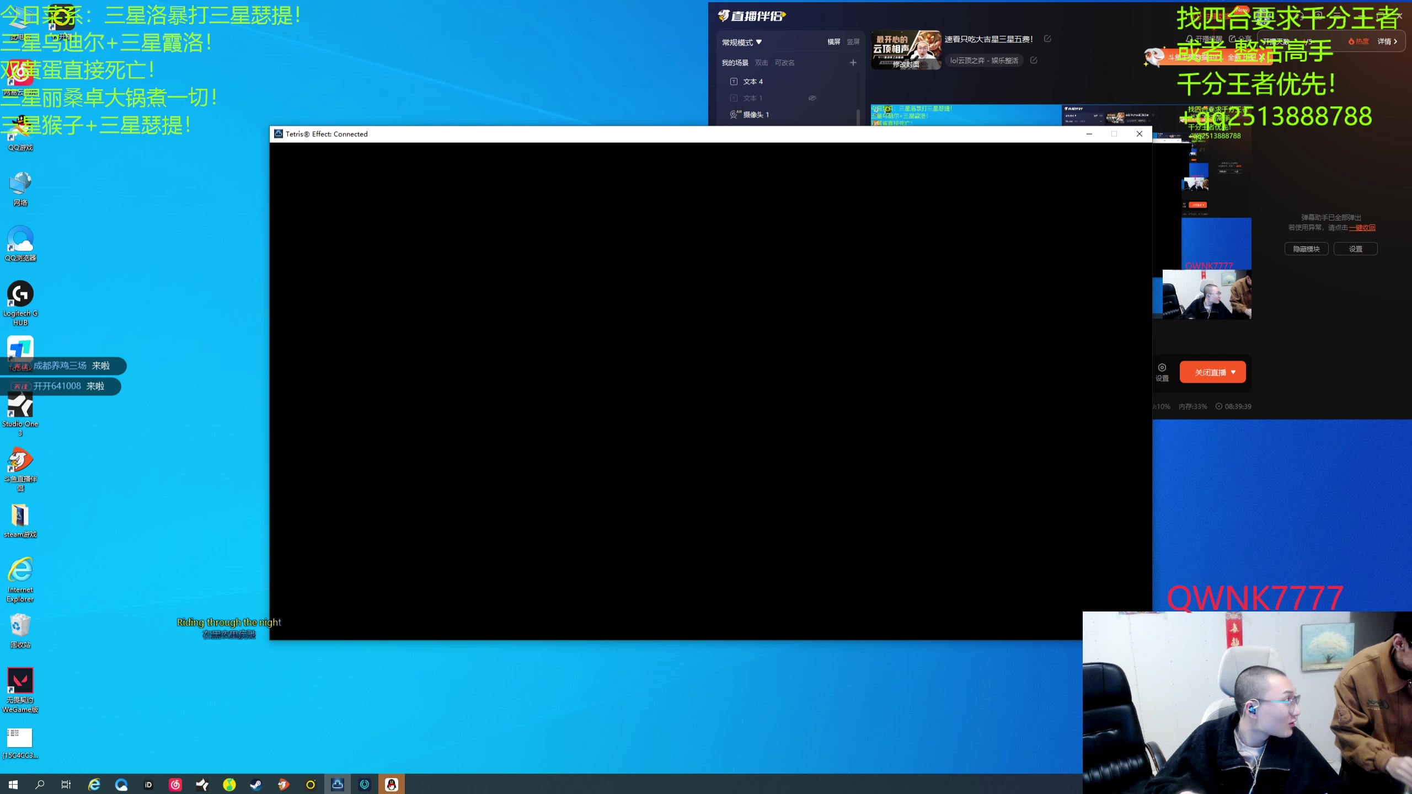Select the 摄像头 1 camera source
The image size is (1412, 794).
point(755,115)
